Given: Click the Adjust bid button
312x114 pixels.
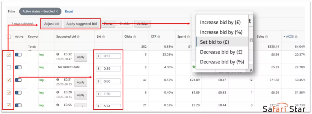Looking at the screenshot, I should pos(52,24).
